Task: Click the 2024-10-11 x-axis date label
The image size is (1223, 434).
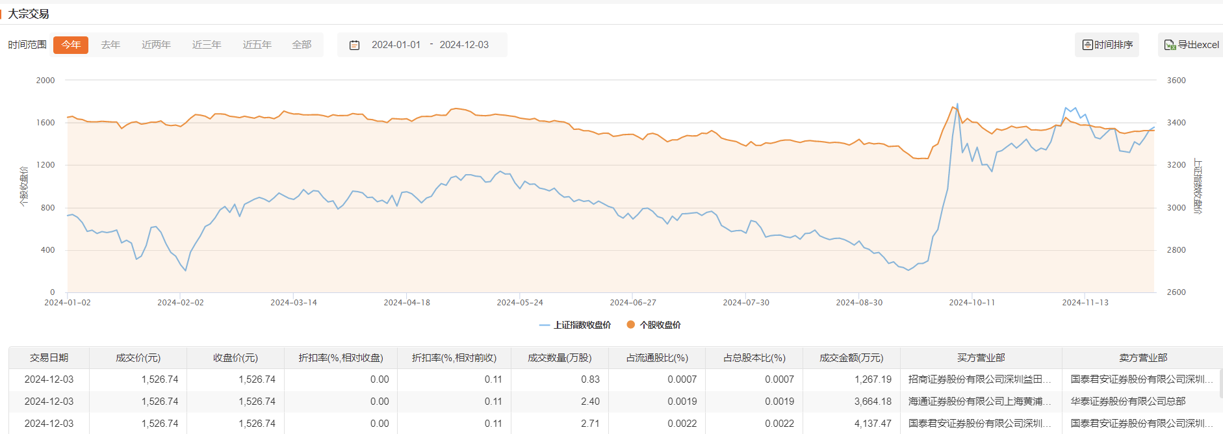Action: pos(972,303)
